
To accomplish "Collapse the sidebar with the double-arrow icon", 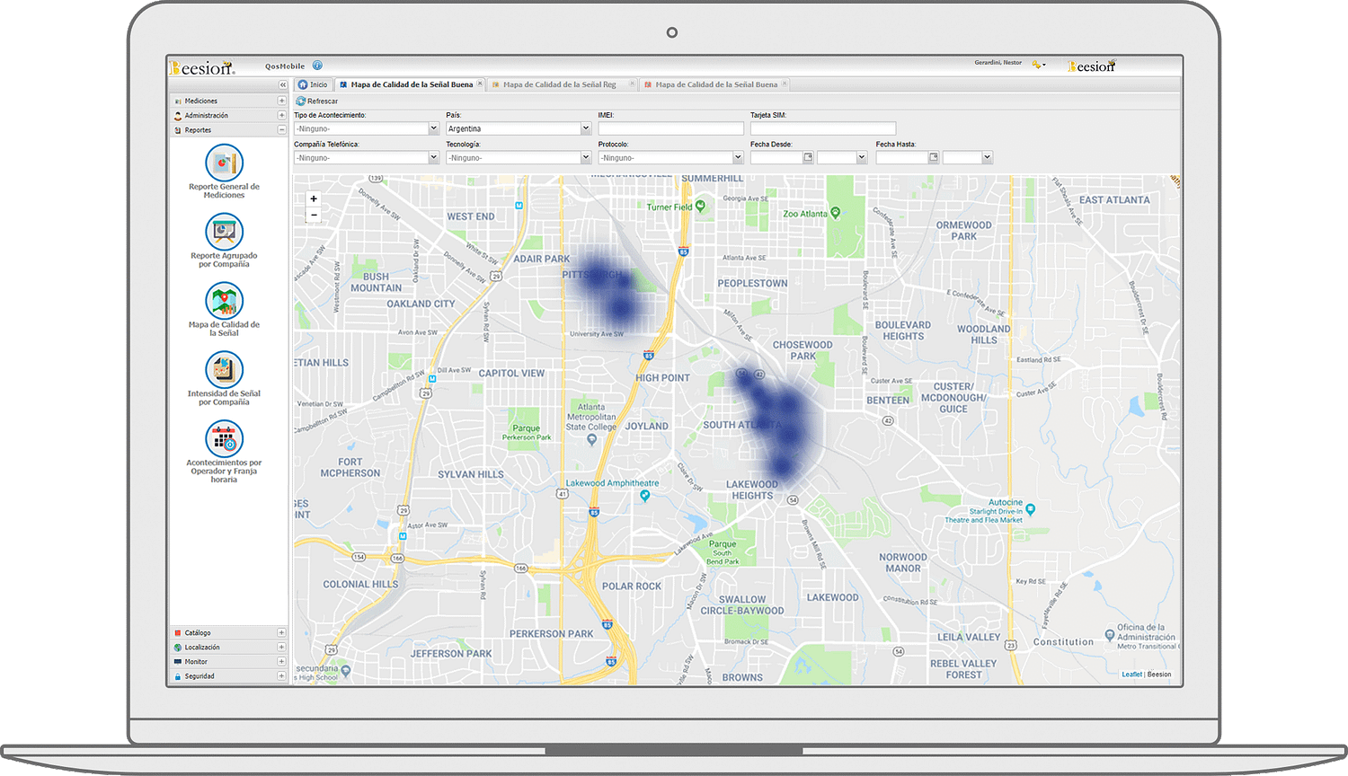I will (x=282, y=84).
